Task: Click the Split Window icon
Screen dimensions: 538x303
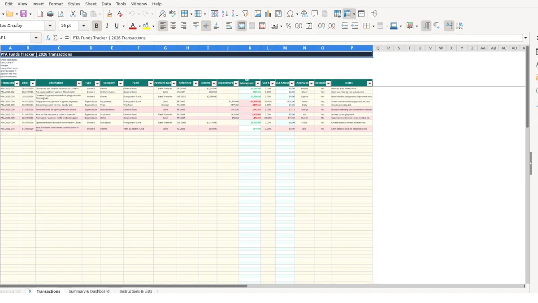Action: 361,14
